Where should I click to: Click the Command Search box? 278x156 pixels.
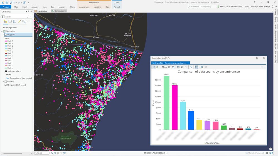point(202,6)
